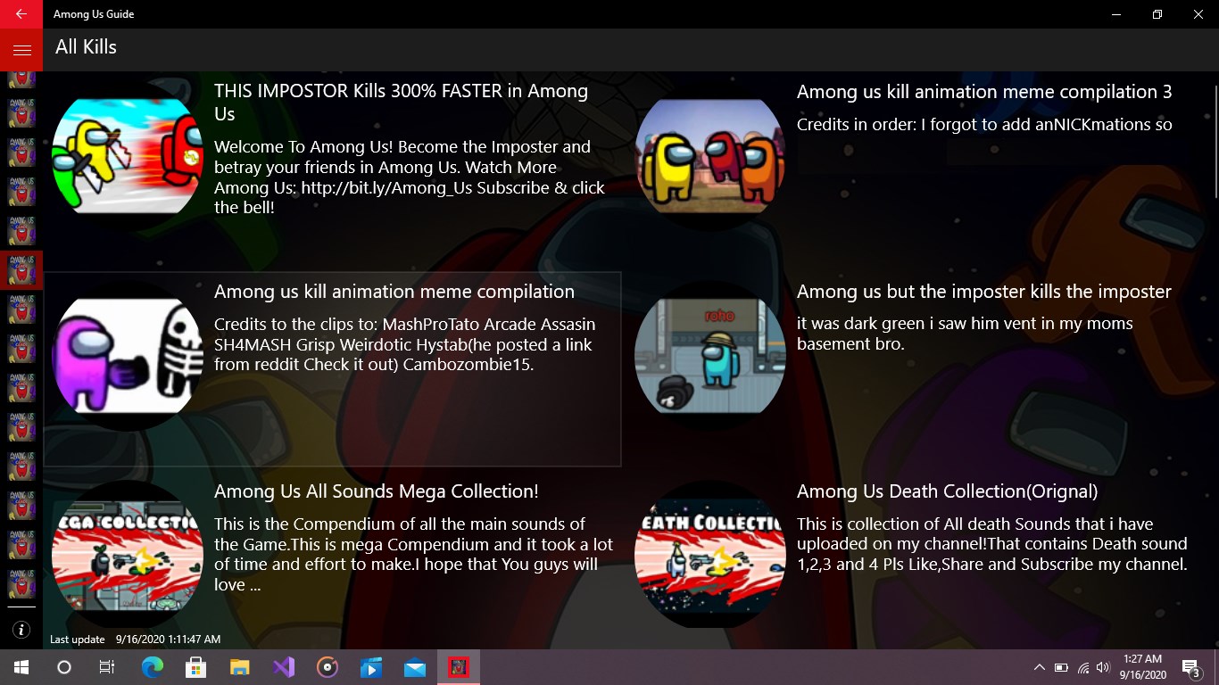Click 'Credits in order: I forgot to add' text
The width and height of the screenshot is (1219, 685).
click(x=984, y=125)
